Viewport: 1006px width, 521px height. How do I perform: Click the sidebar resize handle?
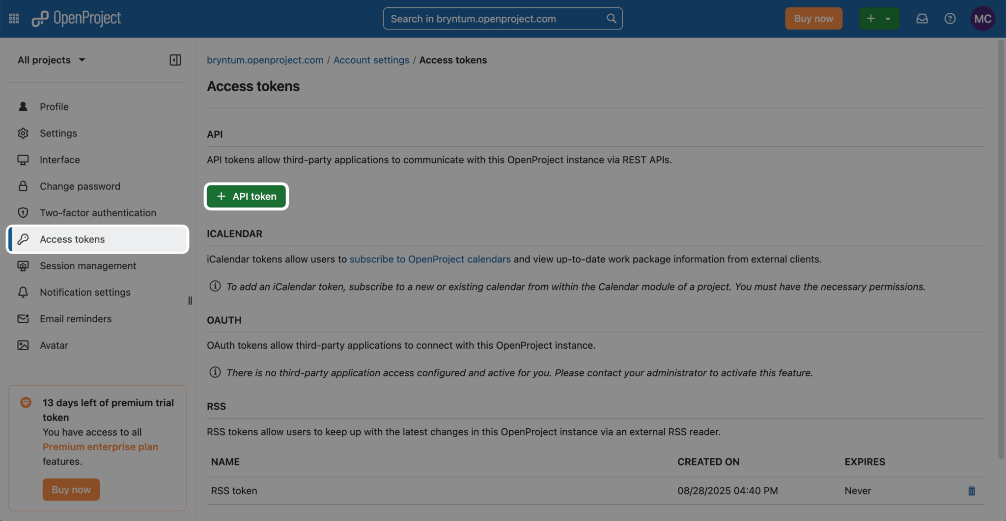tap(190, 301)
